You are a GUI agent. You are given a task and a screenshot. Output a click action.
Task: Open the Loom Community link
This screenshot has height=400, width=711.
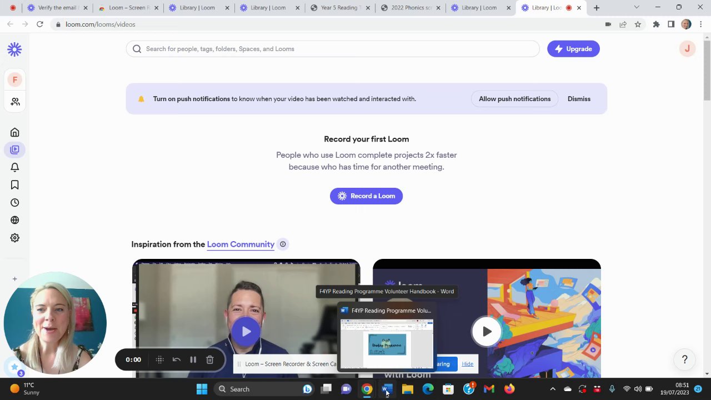(x=241, y=244)
